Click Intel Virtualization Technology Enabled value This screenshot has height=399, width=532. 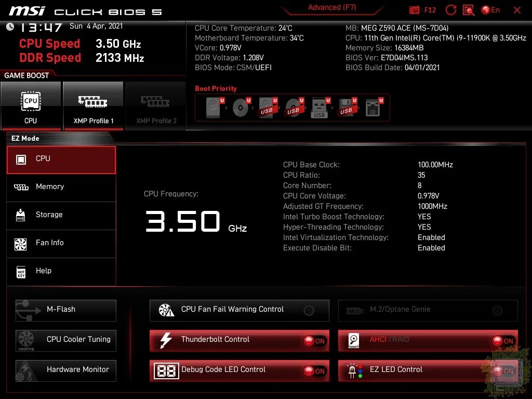431,238
